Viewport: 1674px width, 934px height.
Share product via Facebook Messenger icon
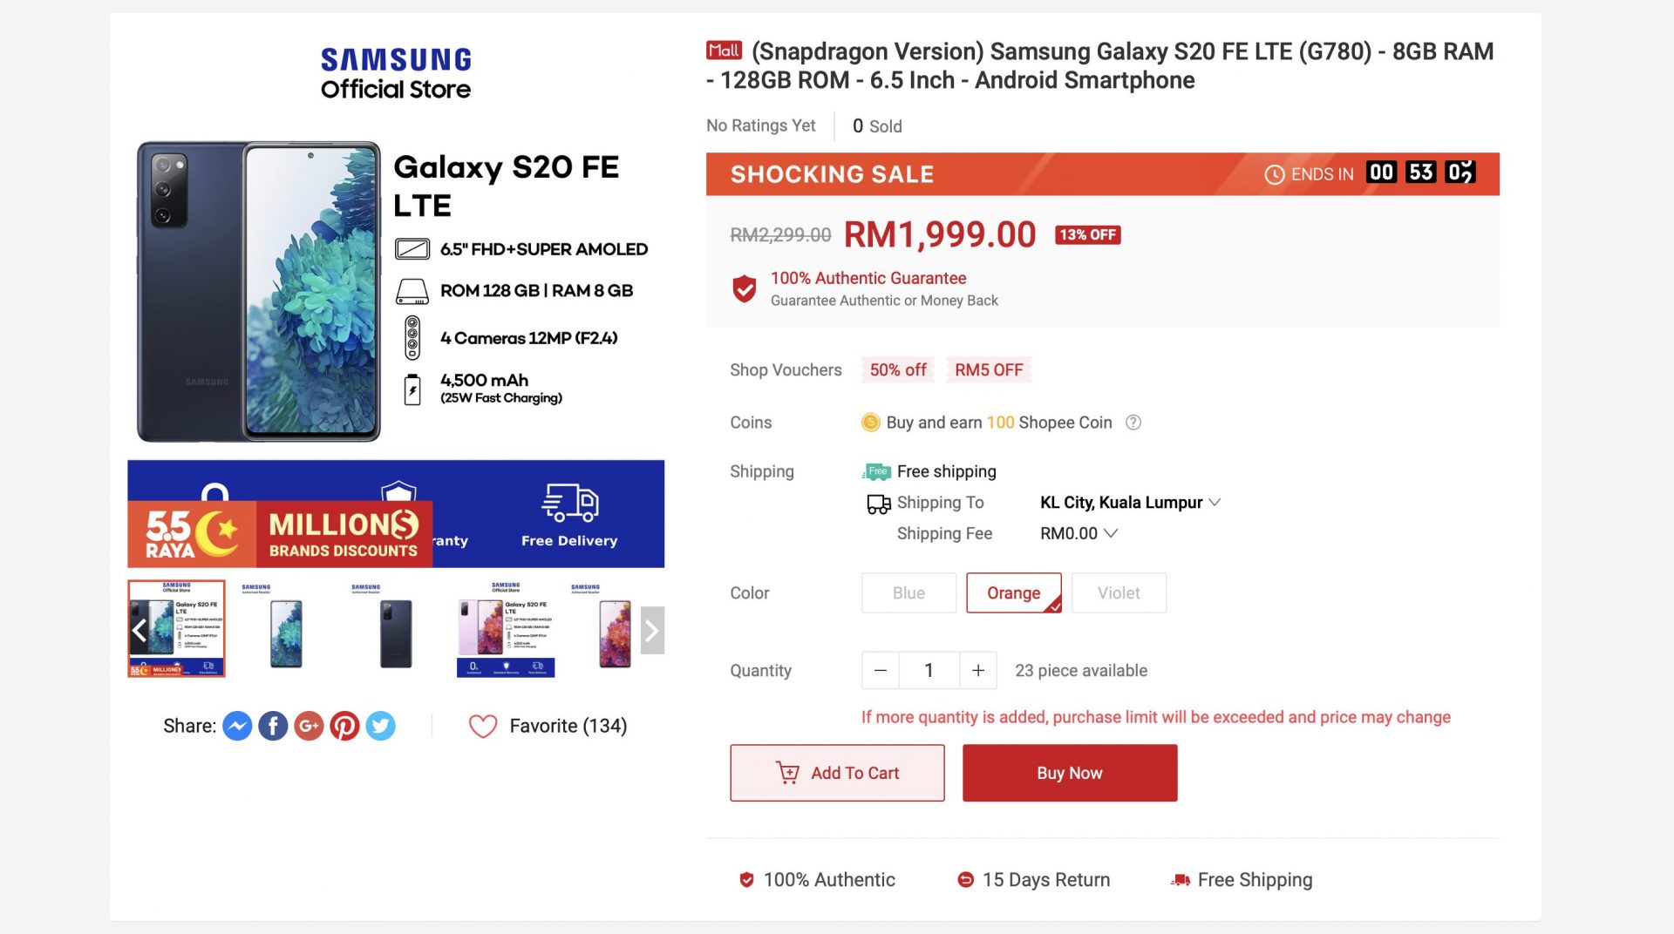[x=237, y=726]
